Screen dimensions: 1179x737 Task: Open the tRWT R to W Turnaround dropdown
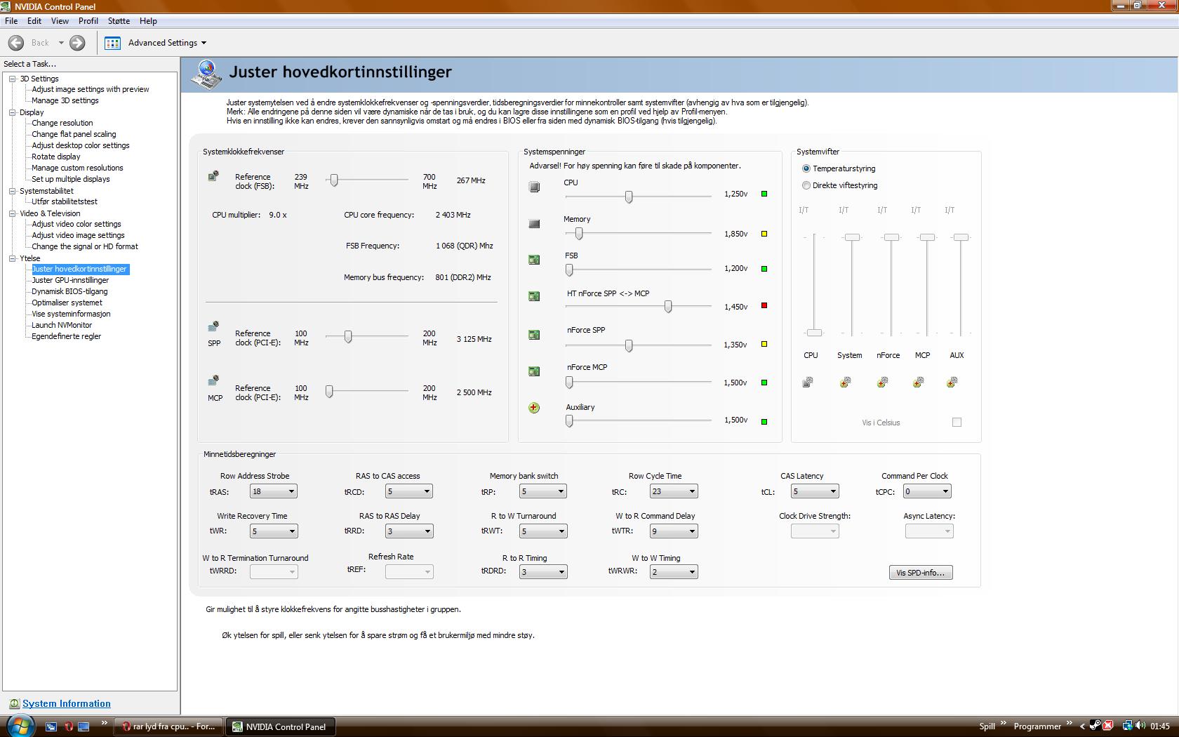[543, 531]
